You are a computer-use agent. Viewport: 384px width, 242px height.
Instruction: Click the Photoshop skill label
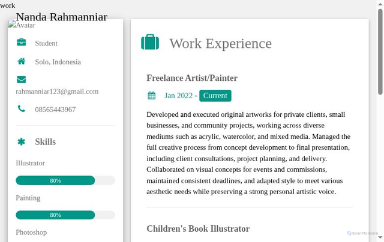(31, 232)
